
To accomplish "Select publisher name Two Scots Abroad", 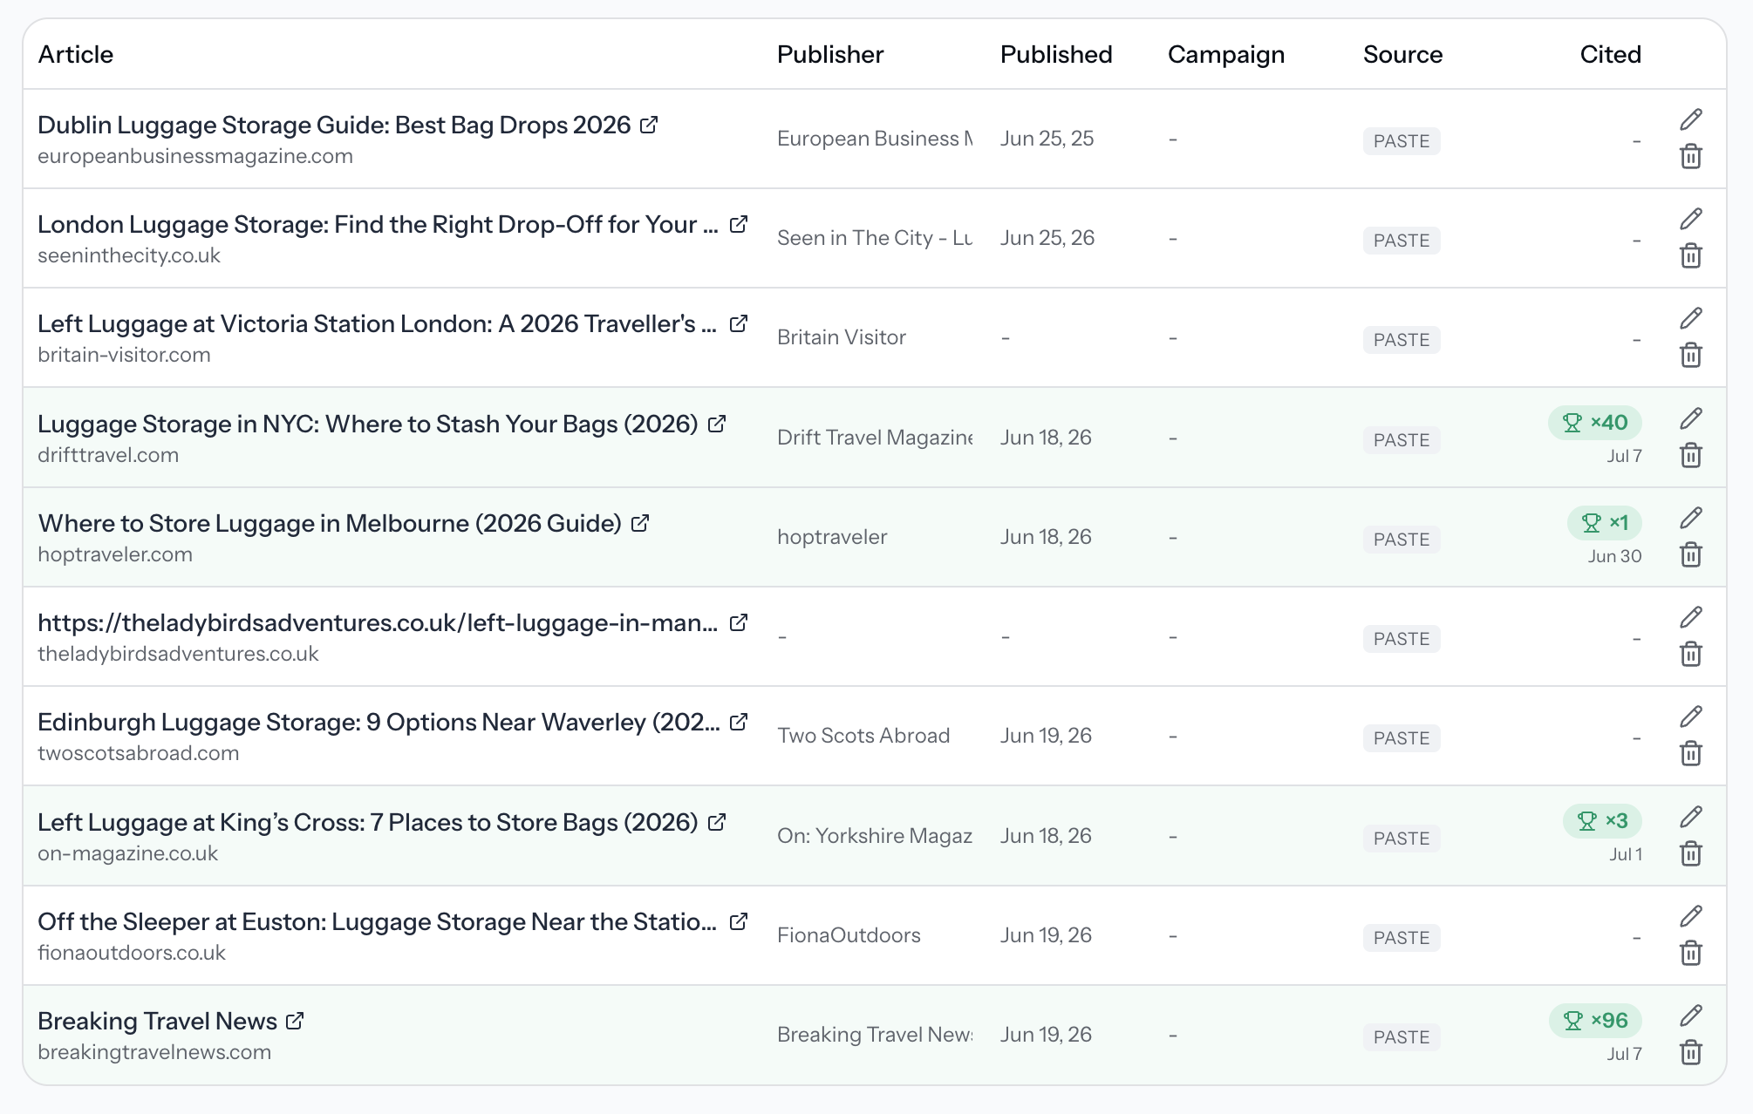I will (x=863, y=736).
